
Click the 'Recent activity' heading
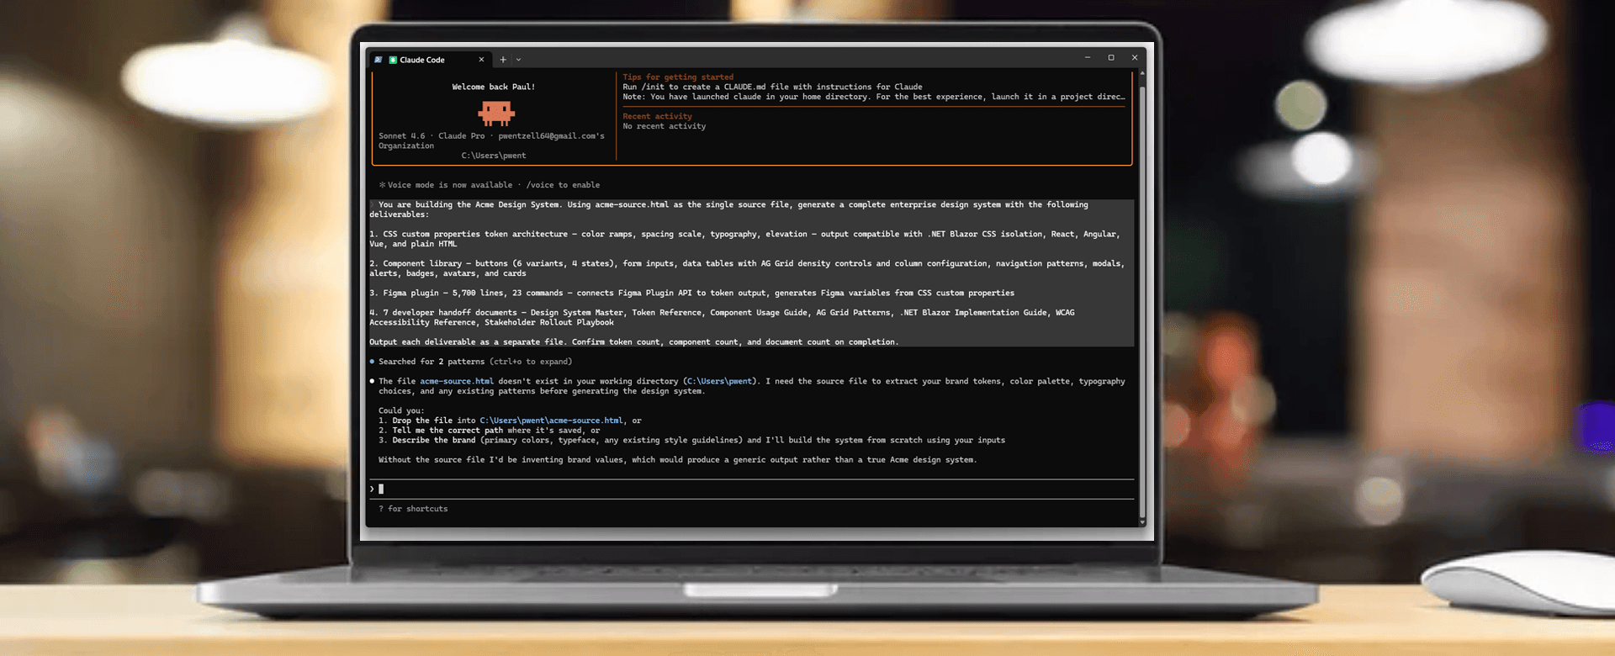pyautogui.click(x=657, y=116)
